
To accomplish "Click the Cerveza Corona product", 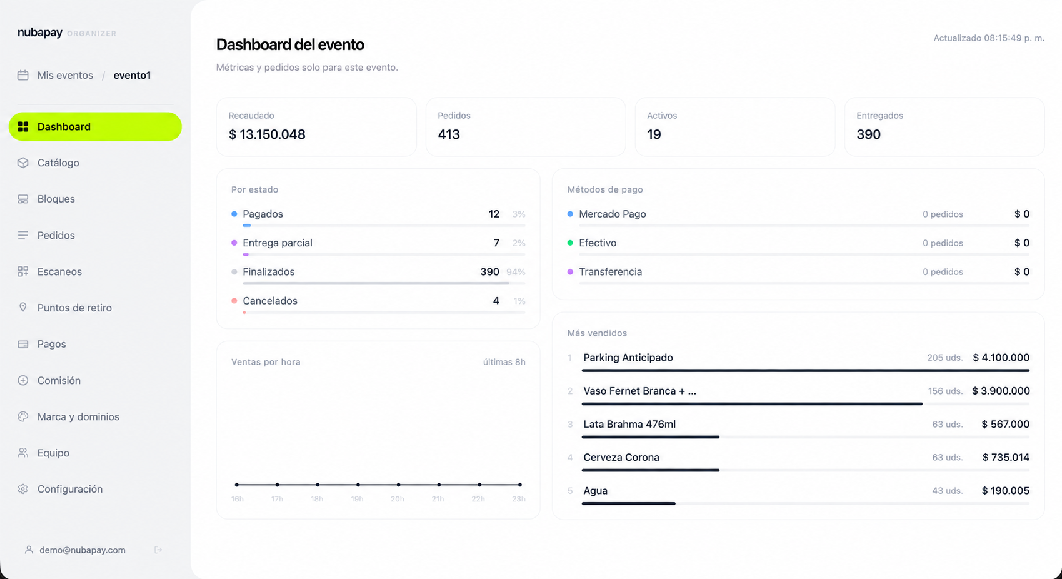I will click(x=798, y=460).
